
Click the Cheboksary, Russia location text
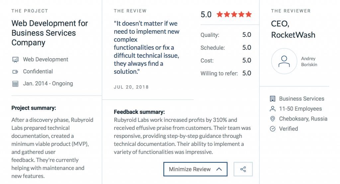point(303,119)
